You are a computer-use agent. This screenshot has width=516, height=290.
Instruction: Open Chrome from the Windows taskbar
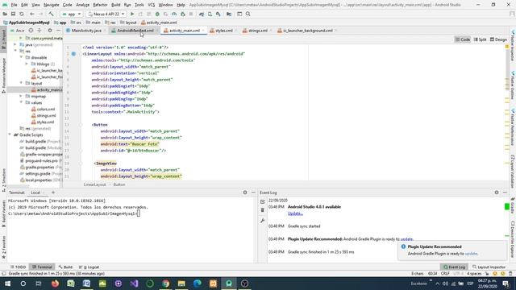pyautogui.click(x=165, y=284)
